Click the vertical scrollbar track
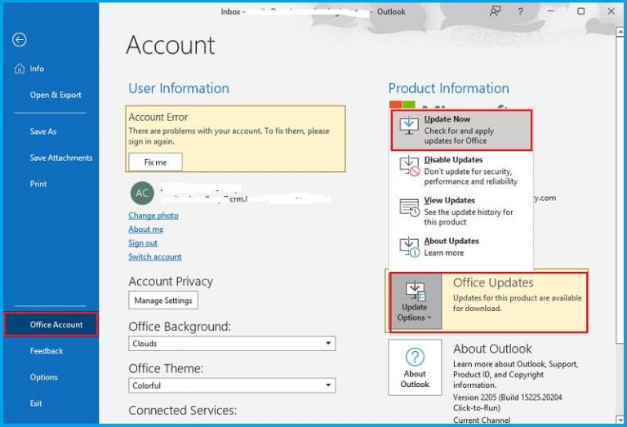Viewport: 627px width, 427px height. pyautogui.click(x=620, y=379)
